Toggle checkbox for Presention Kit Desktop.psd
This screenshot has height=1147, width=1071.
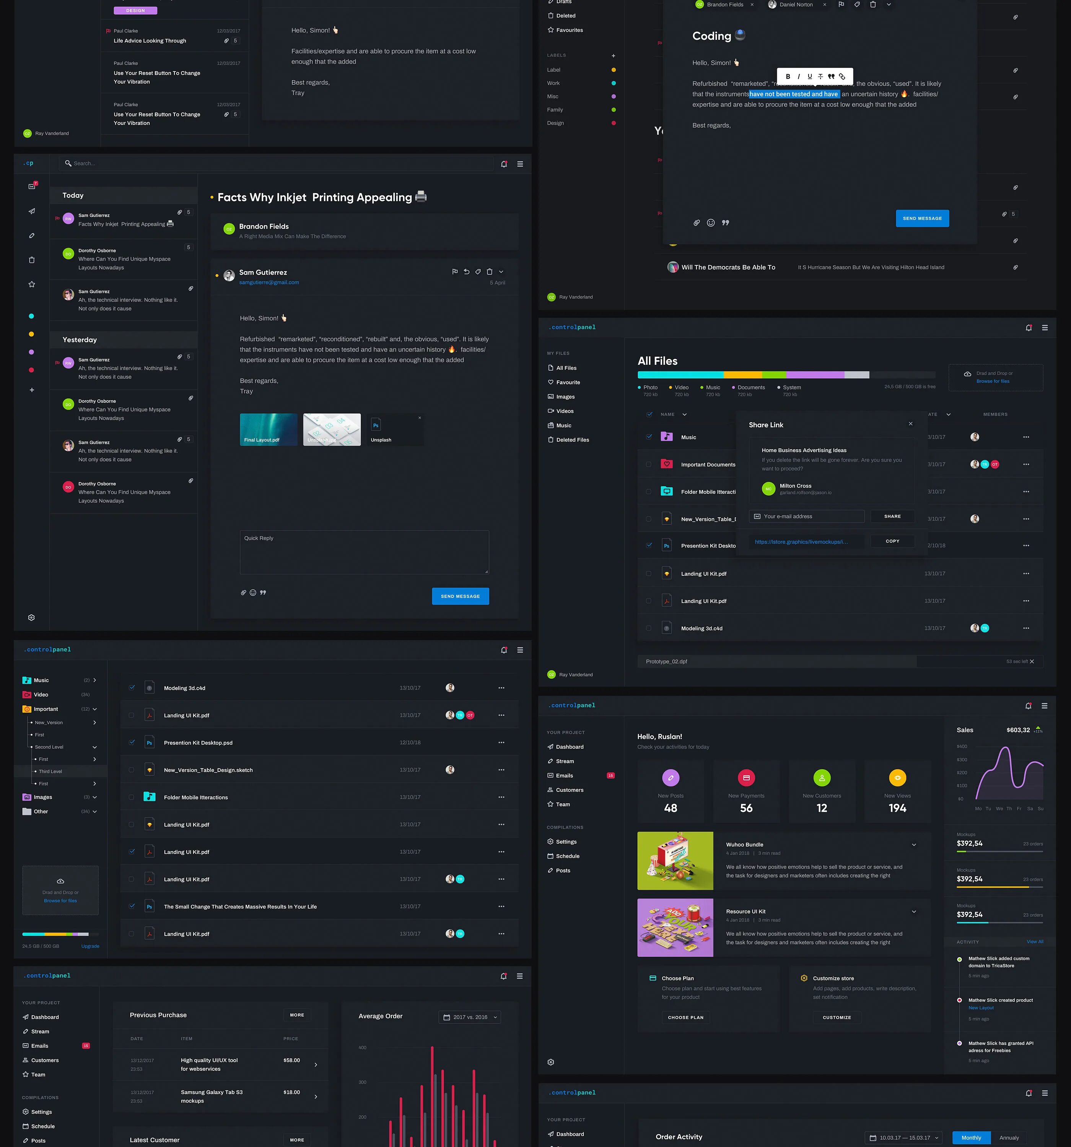pos(132,742)
